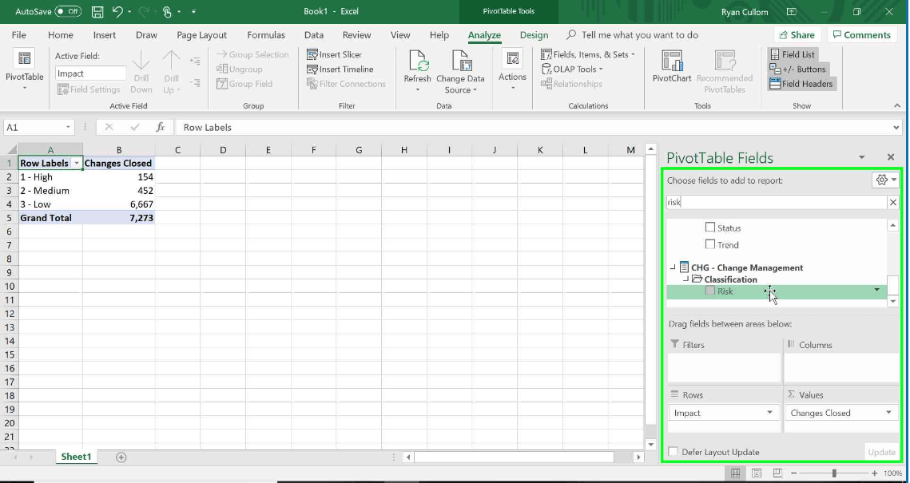This screenshot has height=483, width=910.
Task: Switch to Page Layout view icon
Action: [757, 473]
